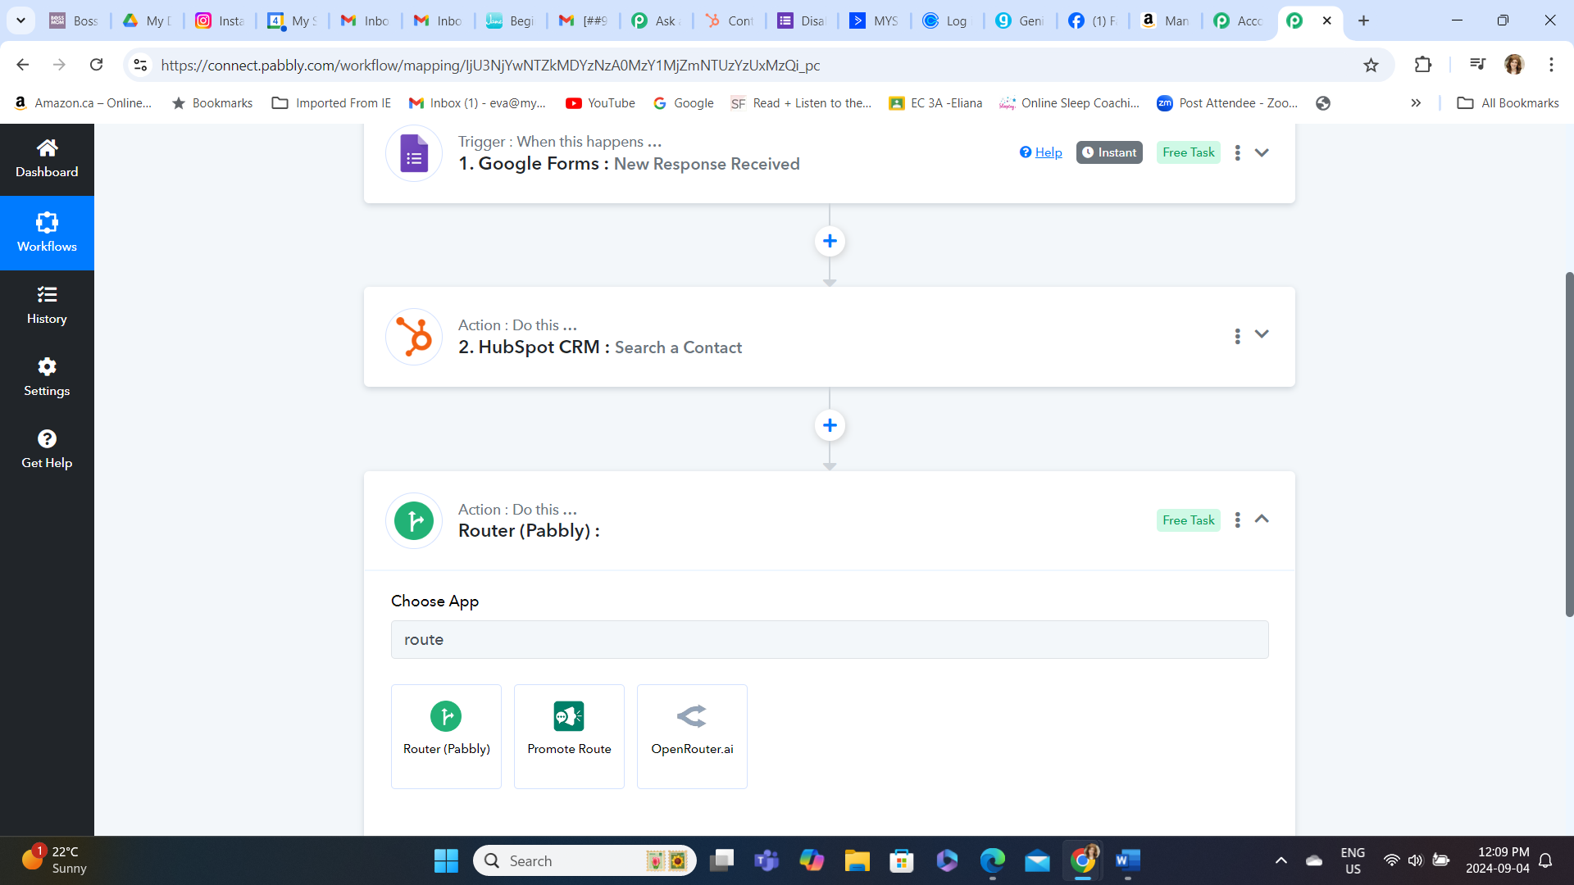This screenshot has width=1574, height=885.
Task: Expand the Google Forms trigger step
Action: [1262, 152]
